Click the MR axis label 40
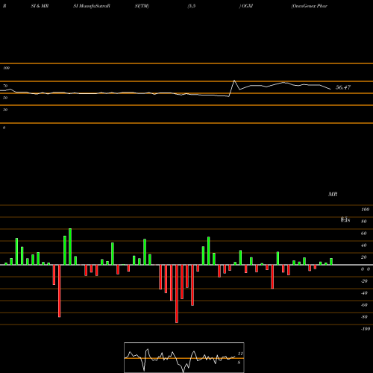The image size is (373, 373). (x=364, y=245)
